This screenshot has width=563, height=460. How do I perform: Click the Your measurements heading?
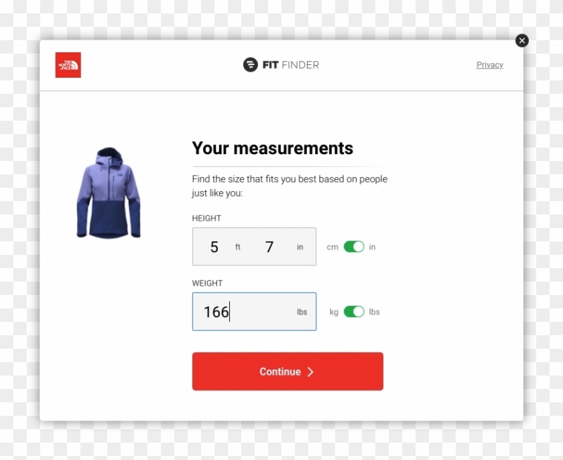coord(272,148)
